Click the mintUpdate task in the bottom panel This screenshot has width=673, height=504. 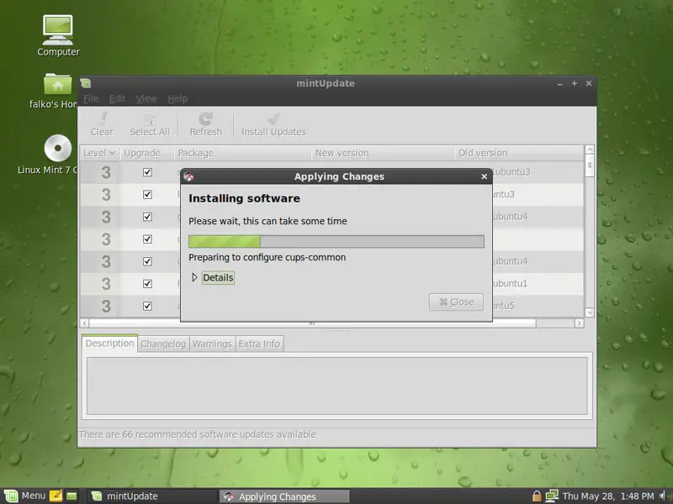coord(152,496)
